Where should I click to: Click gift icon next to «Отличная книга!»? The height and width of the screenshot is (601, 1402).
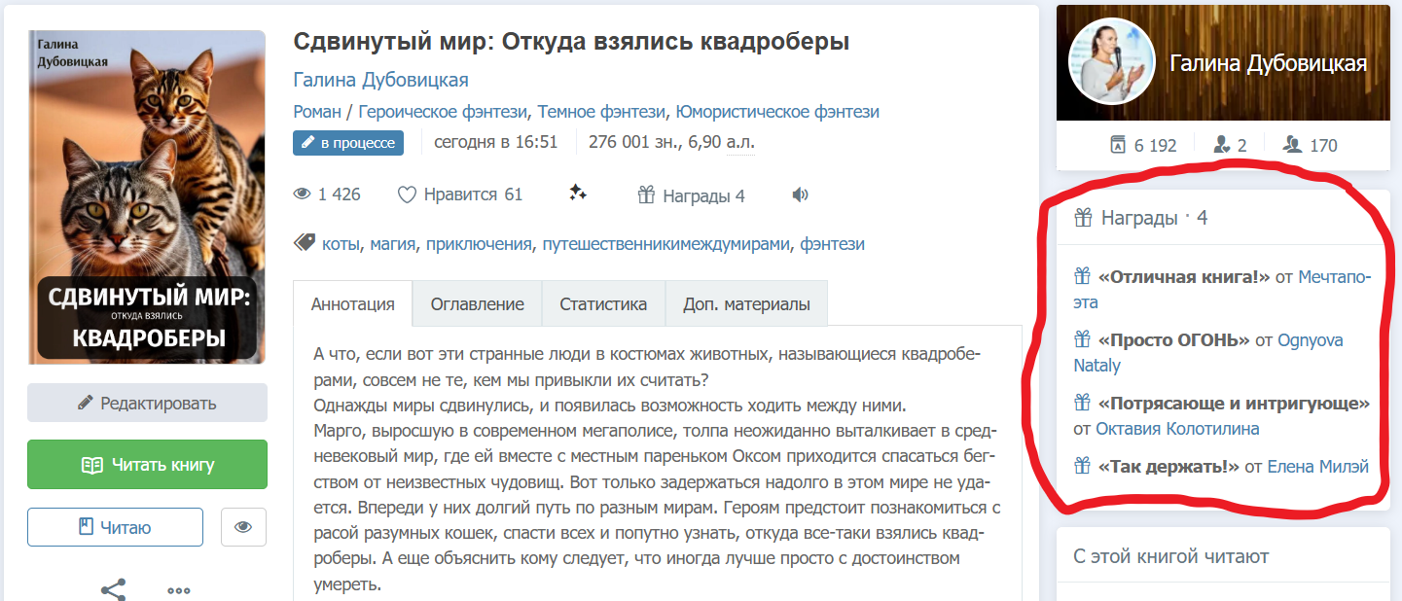(x=1082, y=276)
